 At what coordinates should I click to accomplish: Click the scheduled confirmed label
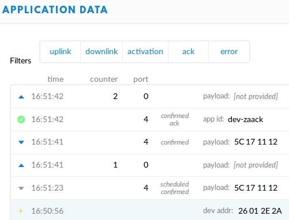click(175, 188)
